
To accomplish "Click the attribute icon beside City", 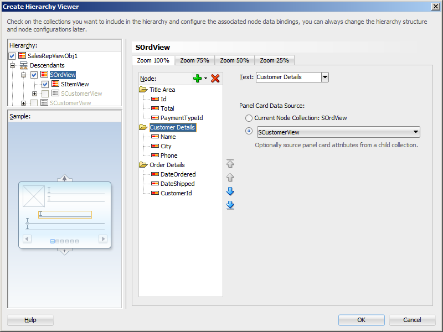I will click(x=155, y=146).
